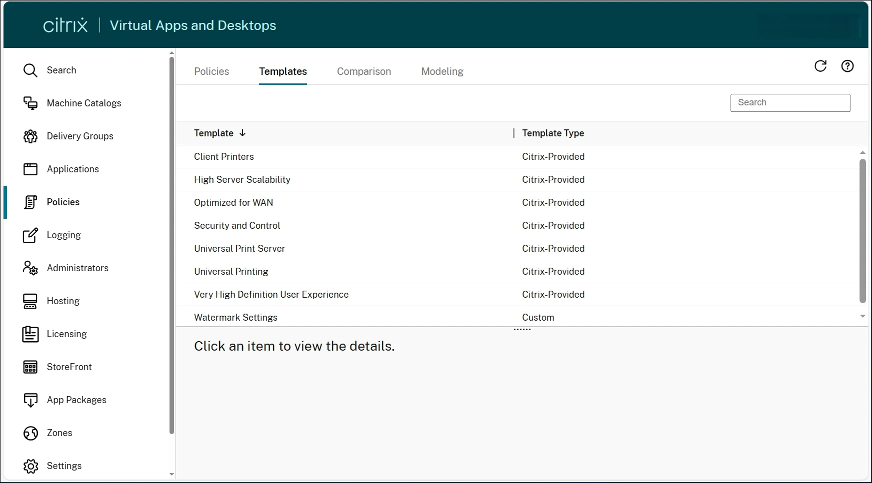872x483 pixels.
Task: Click the Licensing icon
Action: point(30,334)
